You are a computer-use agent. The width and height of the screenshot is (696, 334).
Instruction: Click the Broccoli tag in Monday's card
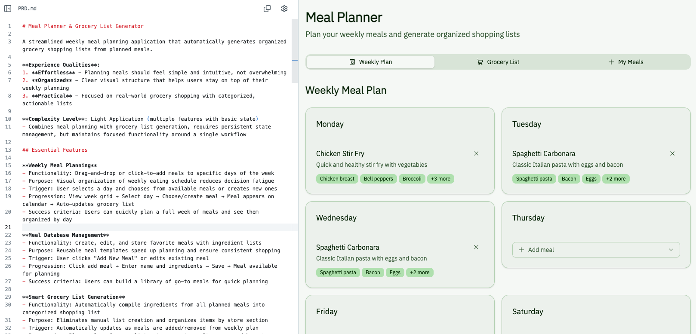click(x=412, y=179)
